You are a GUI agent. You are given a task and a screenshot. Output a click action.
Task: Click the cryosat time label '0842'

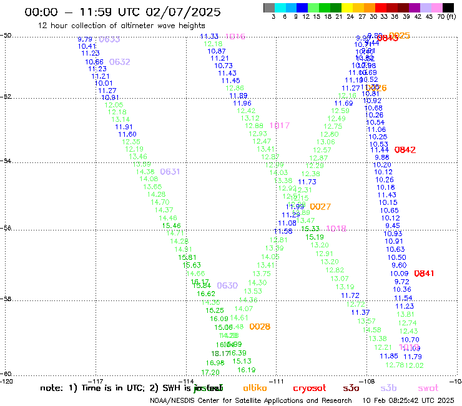click(405, 150)
